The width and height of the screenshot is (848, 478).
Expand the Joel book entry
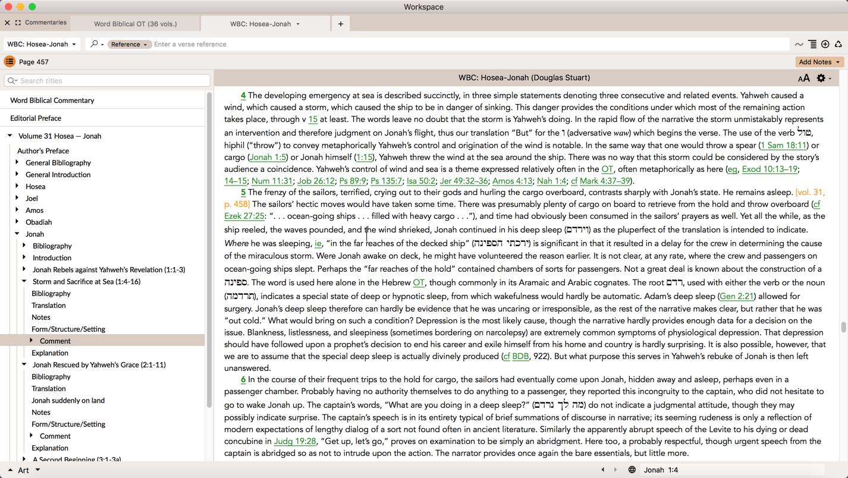17,198
